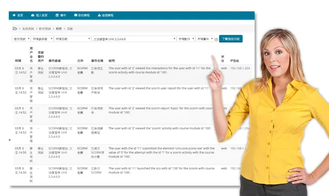Image resolution: width=329 pixels, height=196 pixels.
Task: Open the 所有日期 date dropdown
Action: pyautogui.click(x=72, y=39)
